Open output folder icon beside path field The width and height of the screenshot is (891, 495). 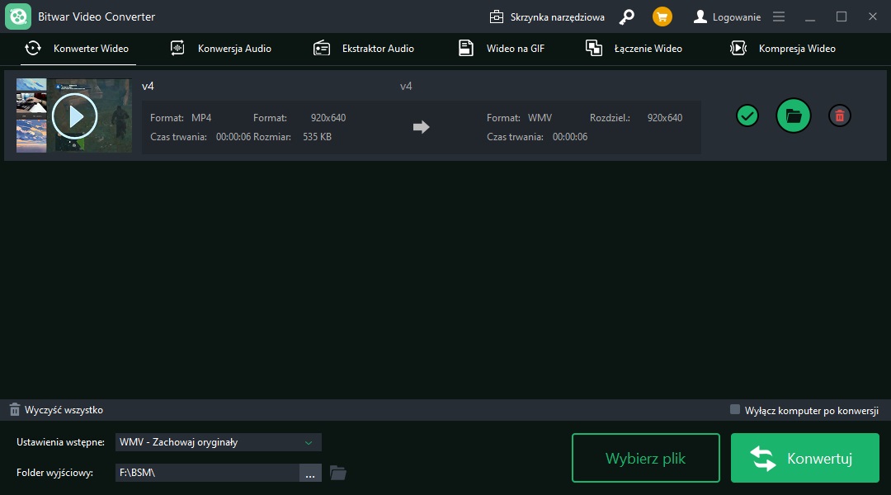coord(337,473)
